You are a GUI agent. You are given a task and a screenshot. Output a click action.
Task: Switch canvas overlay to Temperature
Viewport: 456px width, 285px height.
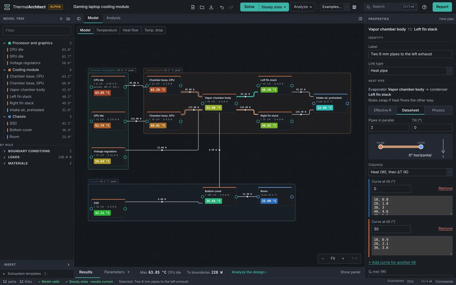[107, 30]
